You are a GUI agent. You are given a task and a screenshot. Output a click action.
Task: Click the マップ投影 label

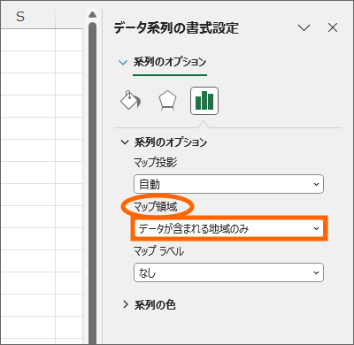coord(156,163)
